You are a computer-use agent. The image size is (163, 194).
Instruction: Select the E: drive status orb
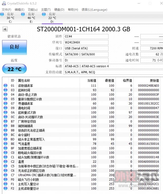(23, 14)
